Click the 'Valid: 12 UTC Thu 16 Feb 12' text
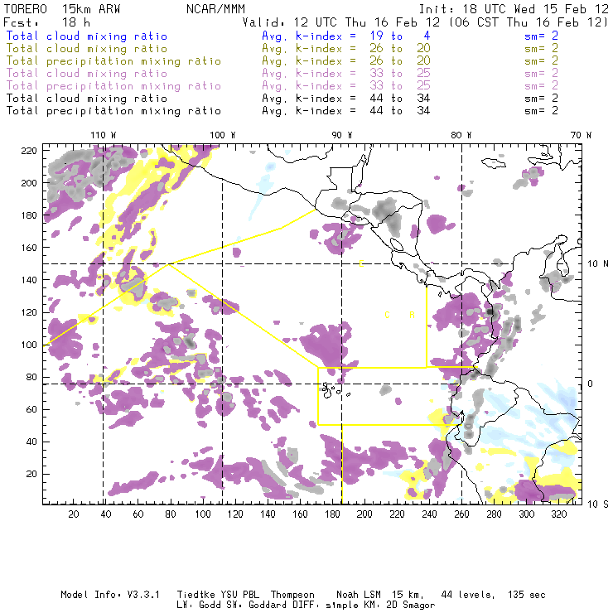The width and height of the screenshot is (613, 613). click(341, 22)
